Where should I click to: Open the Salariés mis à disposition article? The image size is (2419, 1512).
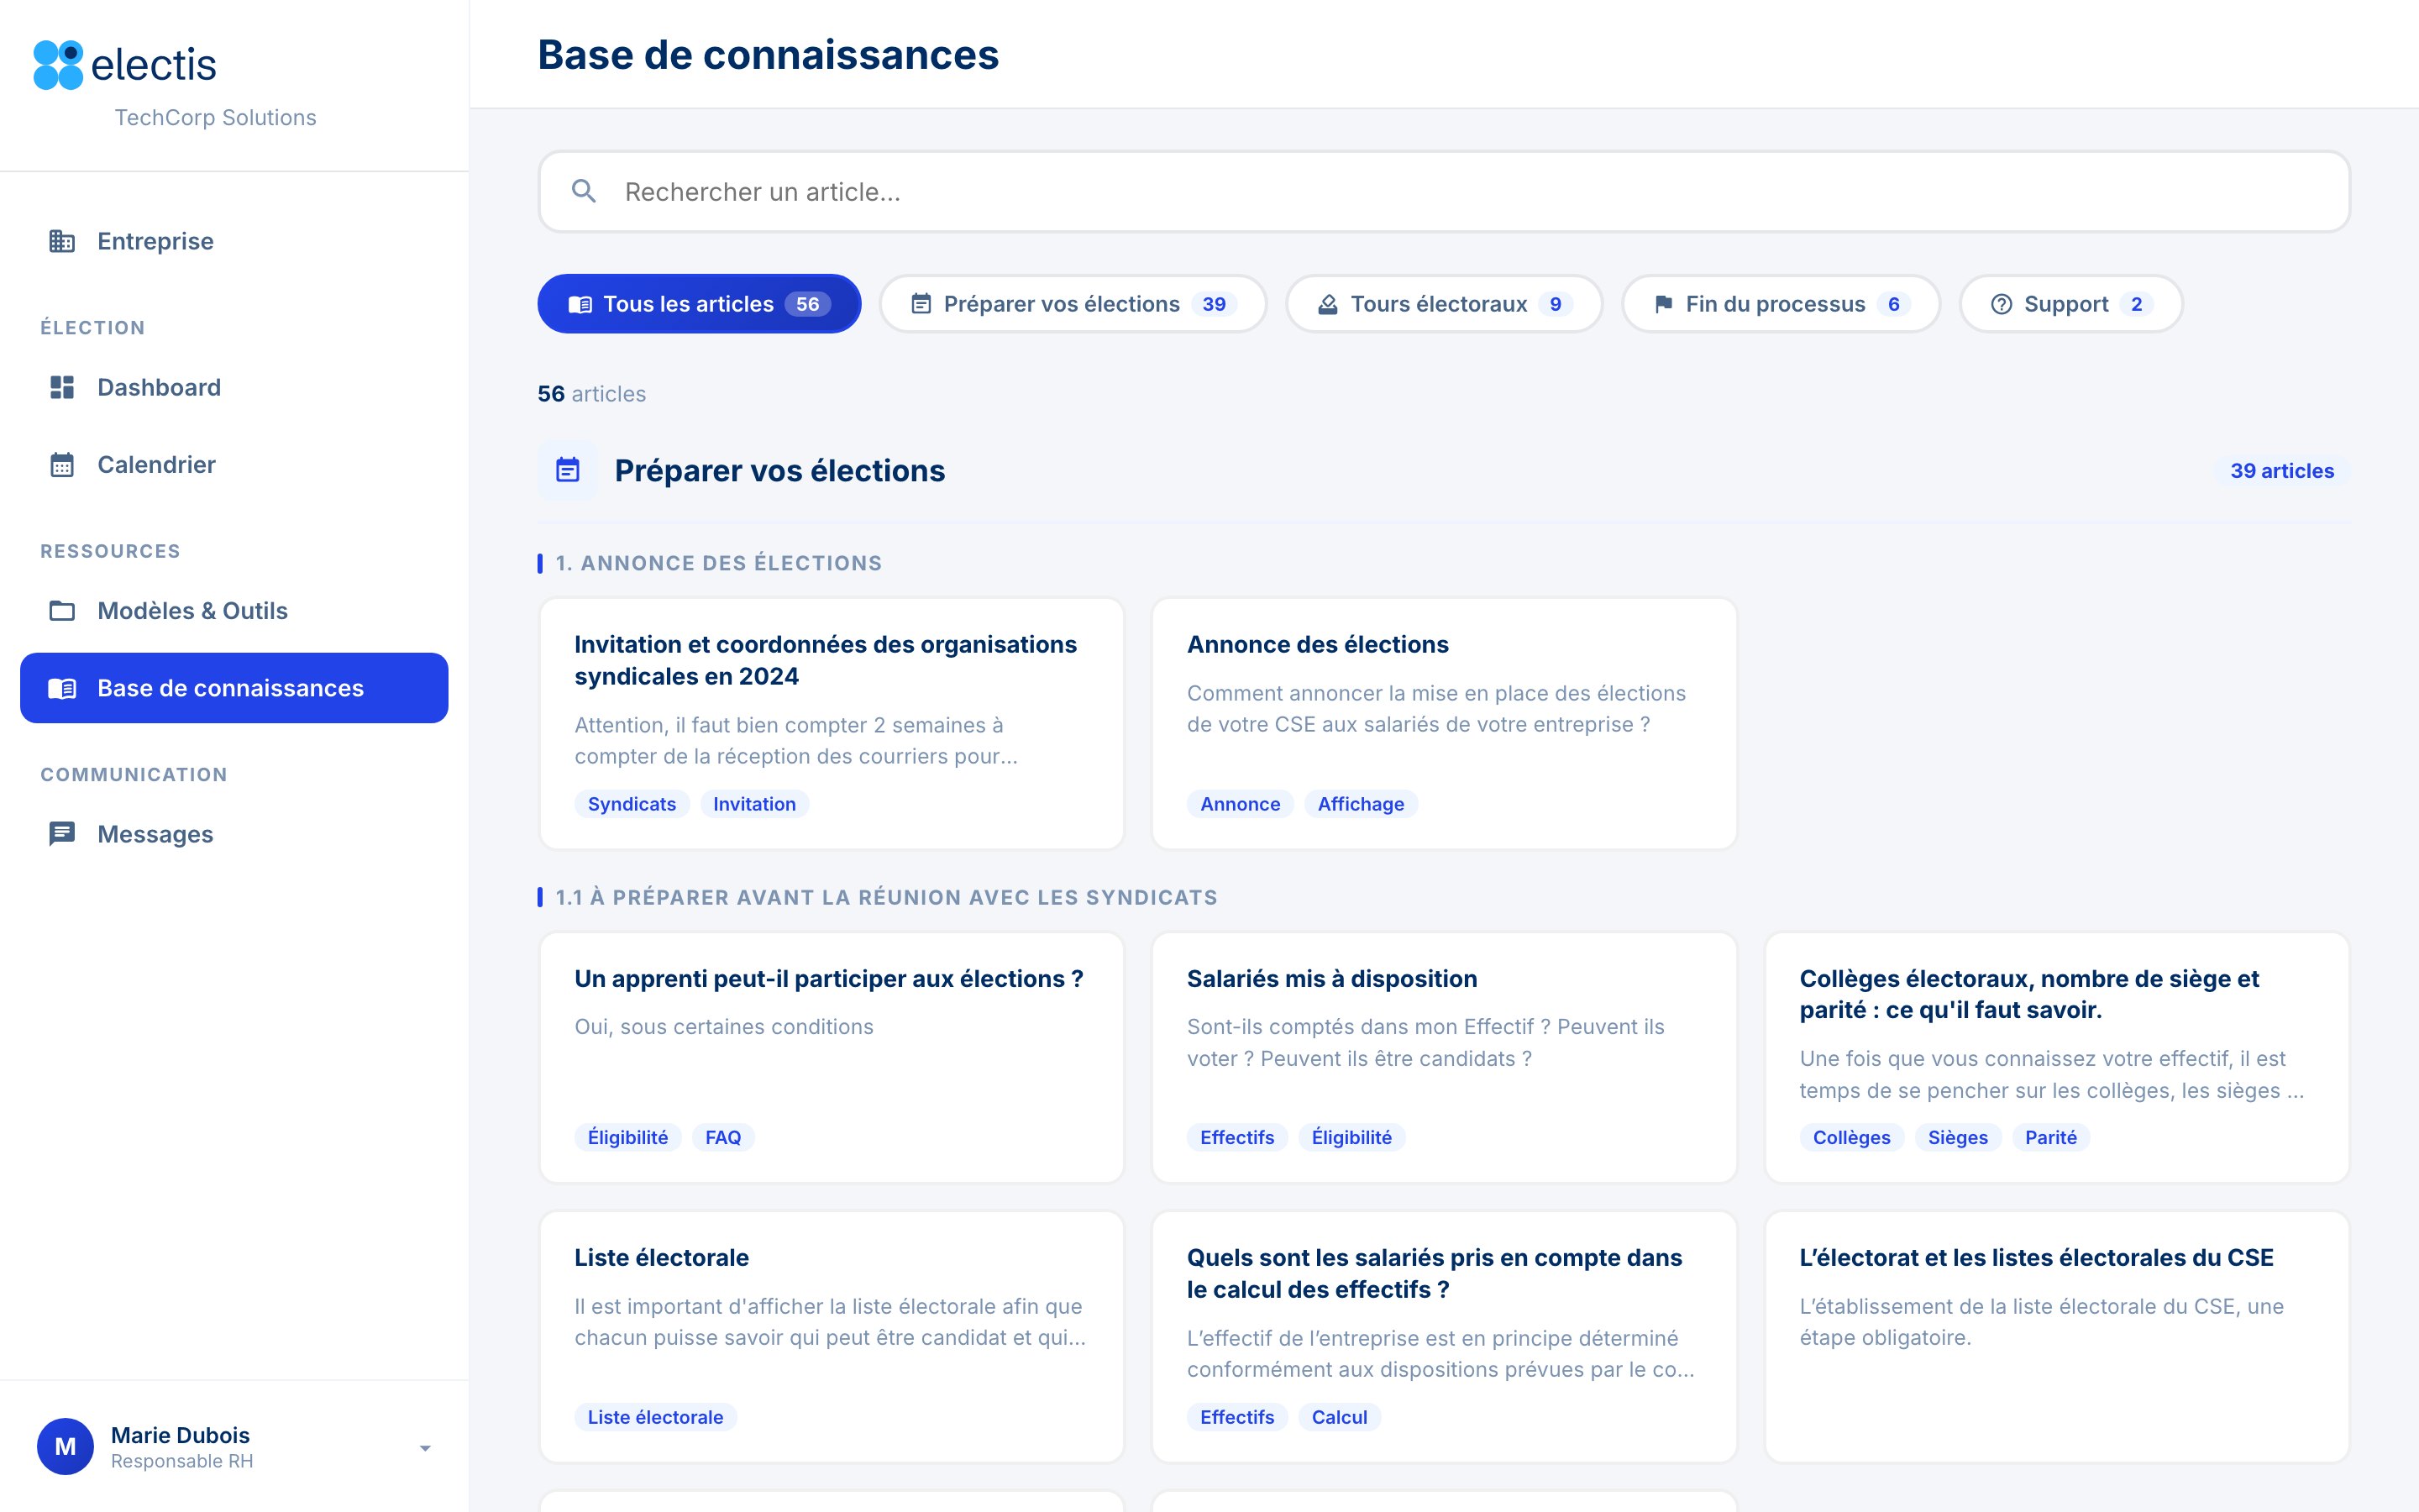pyautogui.click(x=1443, y=1057)
